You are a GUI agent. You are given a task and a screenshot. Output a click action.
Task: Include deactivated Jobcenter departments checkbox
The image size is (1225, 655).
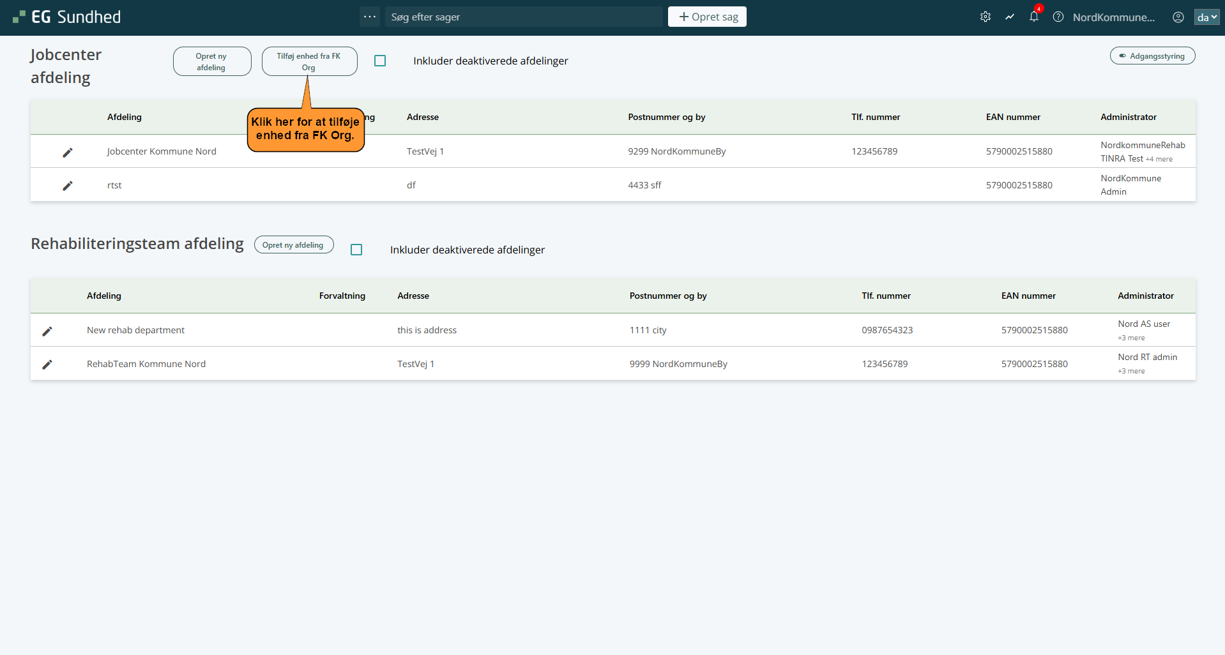point(380,61)
